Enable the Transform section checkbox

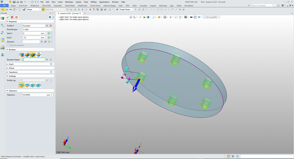[51, 72]
